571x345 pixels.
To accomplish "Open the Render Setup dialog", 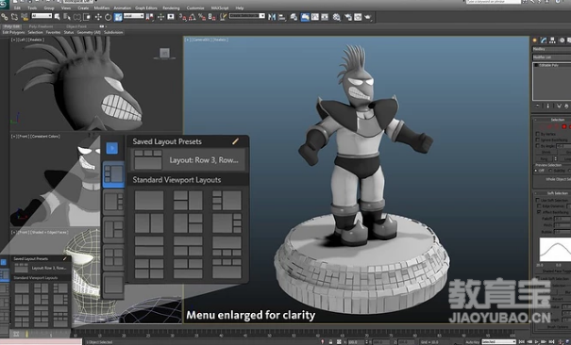I will pos(348,17).
